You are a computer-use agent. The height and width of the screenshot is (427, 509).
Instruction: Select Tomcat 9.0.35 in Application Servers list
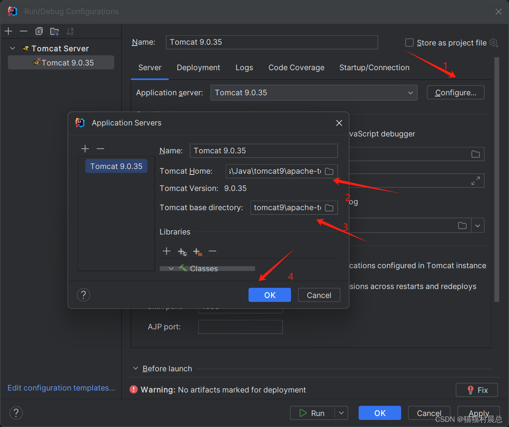[x=116, y=166]
